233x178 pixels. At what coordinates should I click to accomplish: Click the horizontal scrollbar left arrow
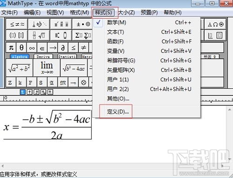click(x=2, y=166)
